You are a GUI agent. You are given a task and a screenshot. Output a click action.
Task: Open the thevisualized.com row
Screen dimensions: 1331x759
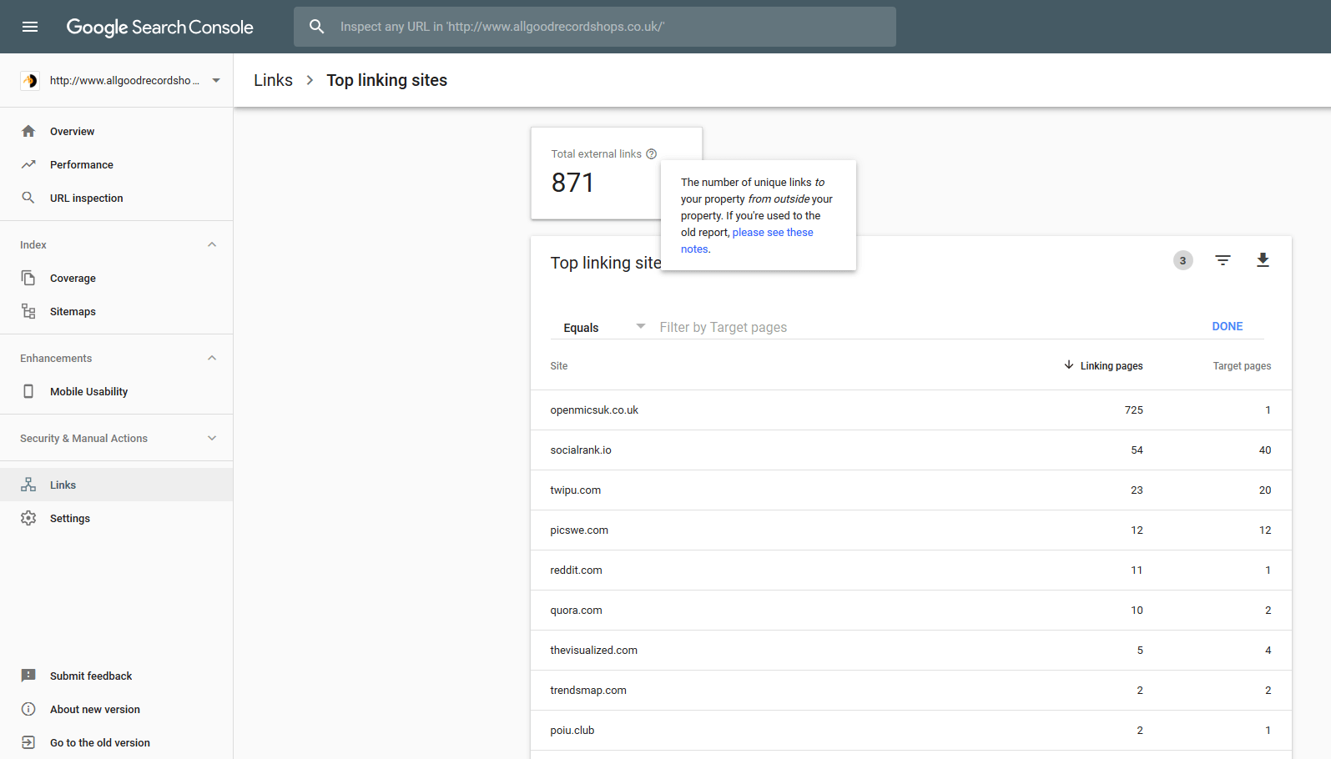(x=911, y=650)
